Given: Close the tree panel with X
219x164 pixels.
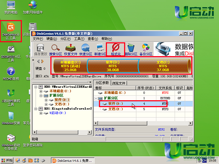Looking at the screenshot, I should [x=91, y=82].
